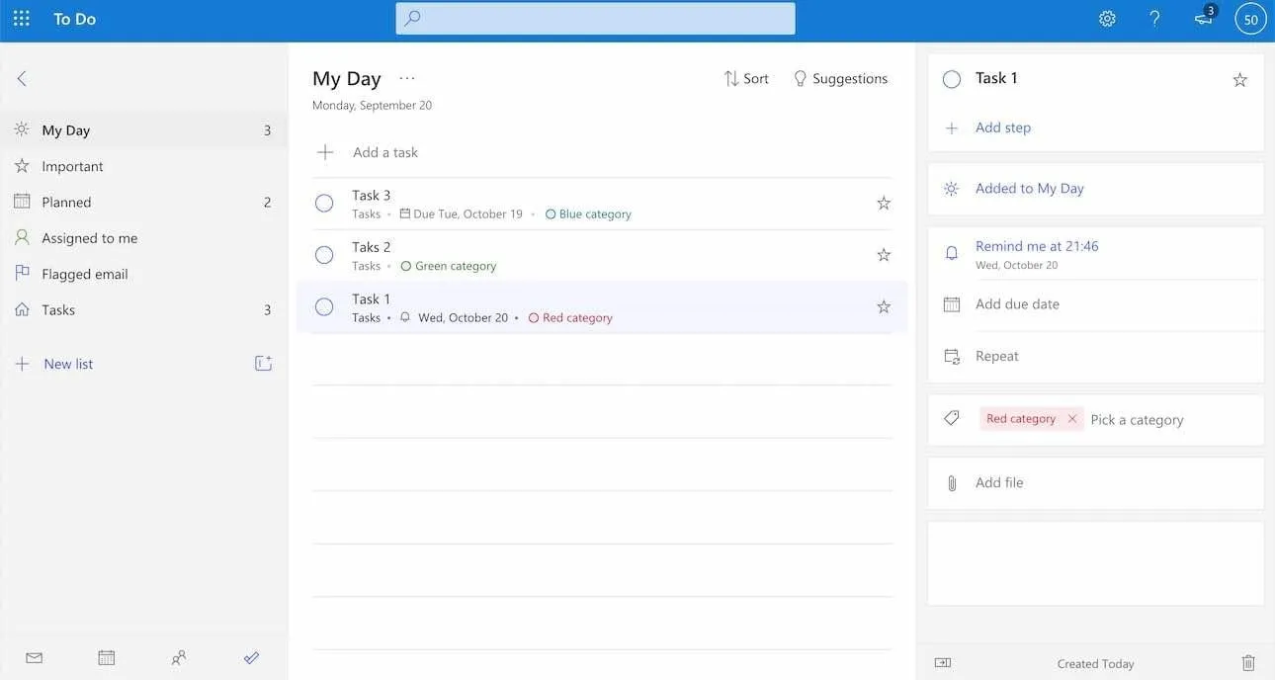Mark Taks 2 as completed
This screenshot has width=1275, height=680.
(x=324, y=255)
